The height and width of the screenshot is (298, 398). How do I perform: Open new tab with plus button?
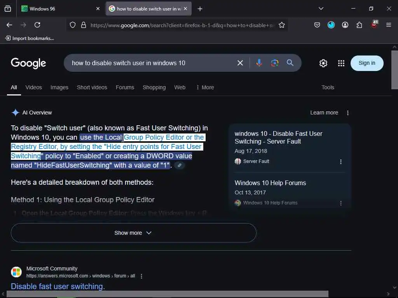tap(200, 9)
